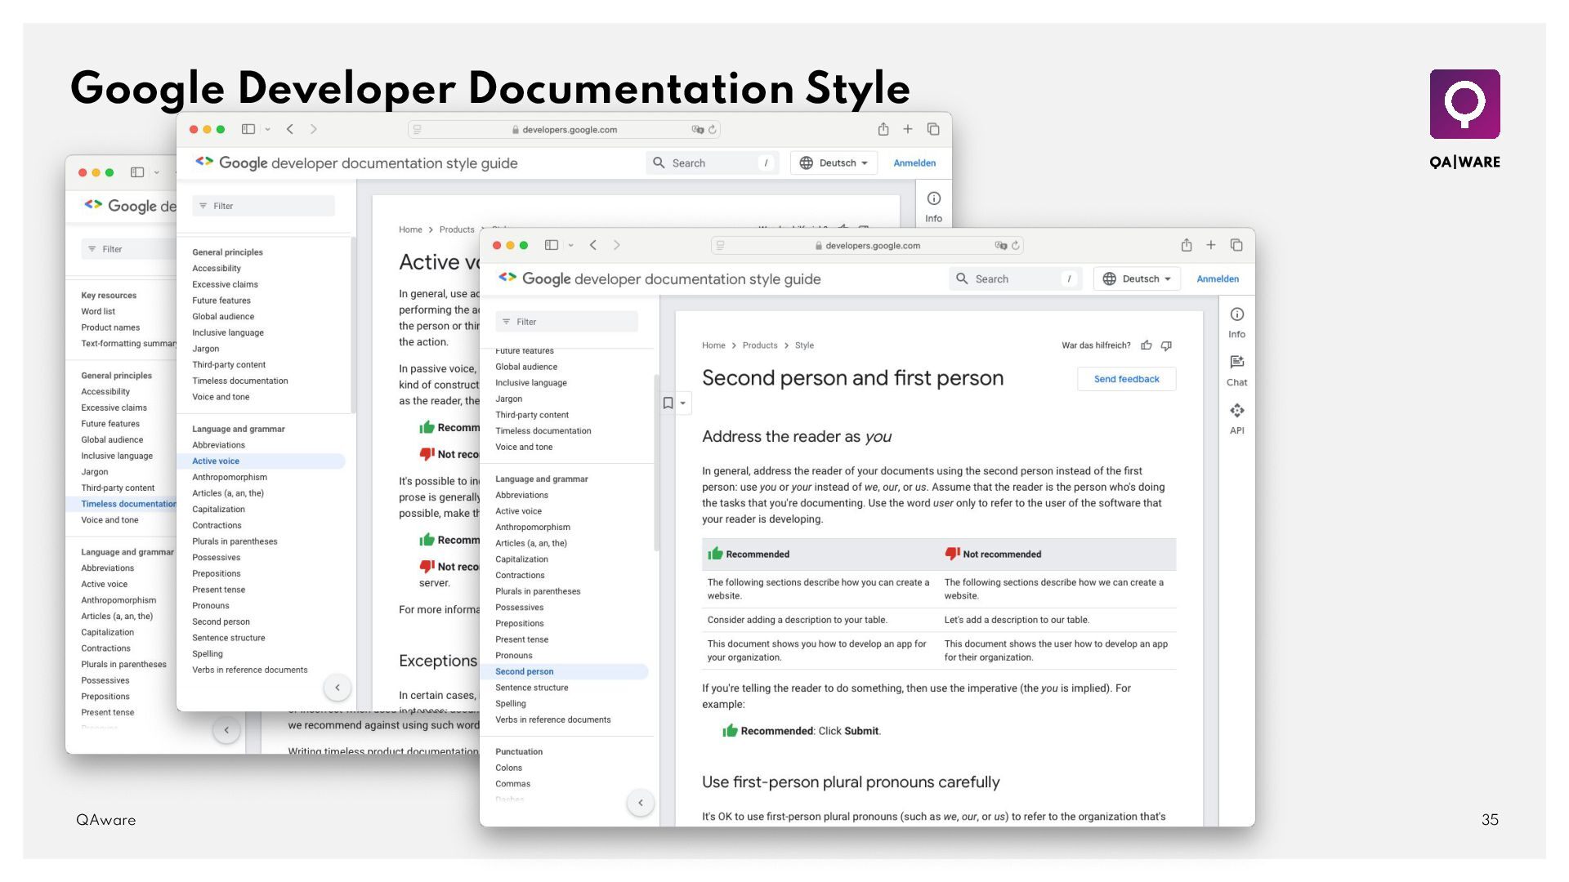Screen dimensions: 1569x882
Task: Click reload icon in front address bar
Action: [x=1016, y=246]
